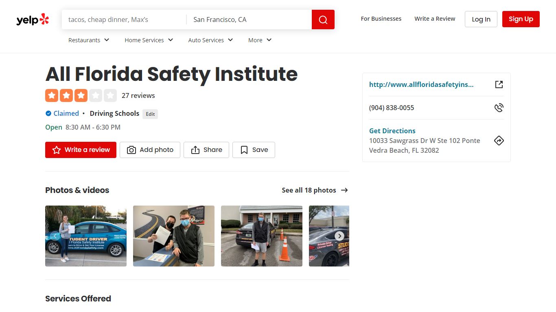Show previous photos with left carousel arrow
Viewport: 556px width, 312px height.
[55, 236]
